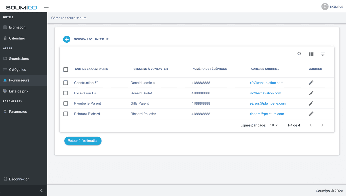
Task: Select the checkbox for Excavation D2
Action: pos(66,93)
